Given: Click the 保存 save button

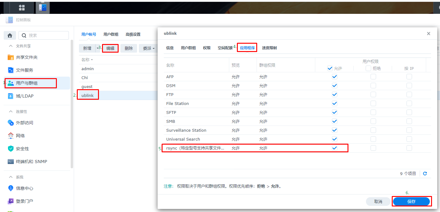Looking at the screenshot, I should tap(411, 202).
